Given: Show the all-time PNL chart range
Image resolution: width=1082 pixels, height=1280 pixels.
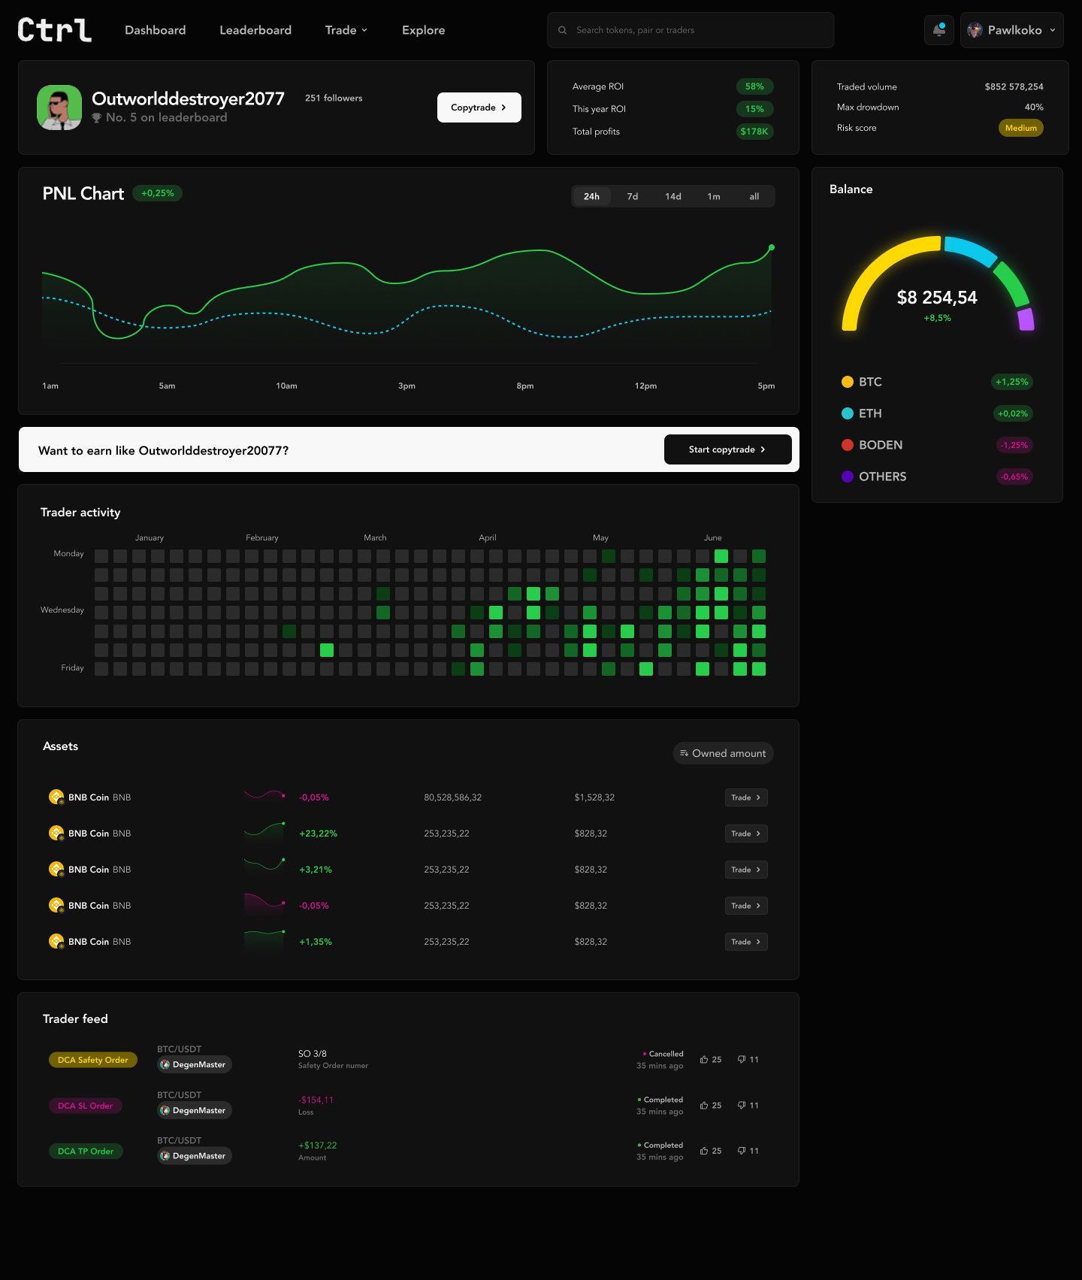Looking at the screenshot, I should pyautogui.click(x=754, y=196).
